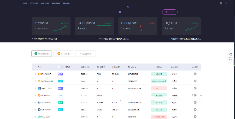
Task: Open K-line chart for BTC / USDT
Action: click(x=195, y=74)
